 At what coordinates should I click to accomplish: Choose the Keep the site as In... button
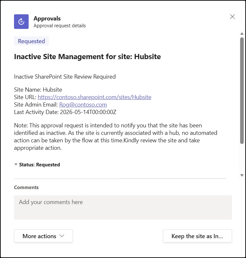point(198,236)
